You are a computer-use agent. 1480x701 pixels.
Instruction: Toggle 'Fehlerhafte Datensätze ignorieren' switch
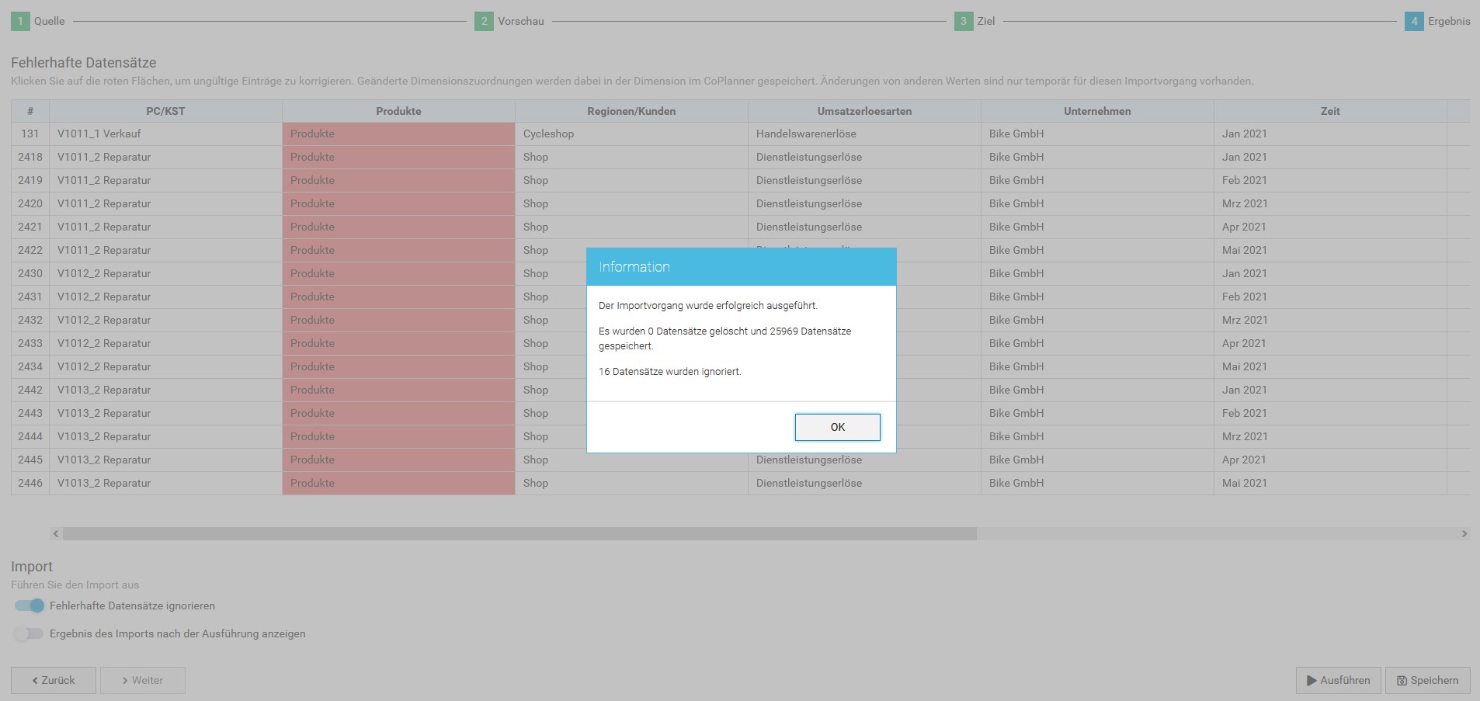(30, 606)
